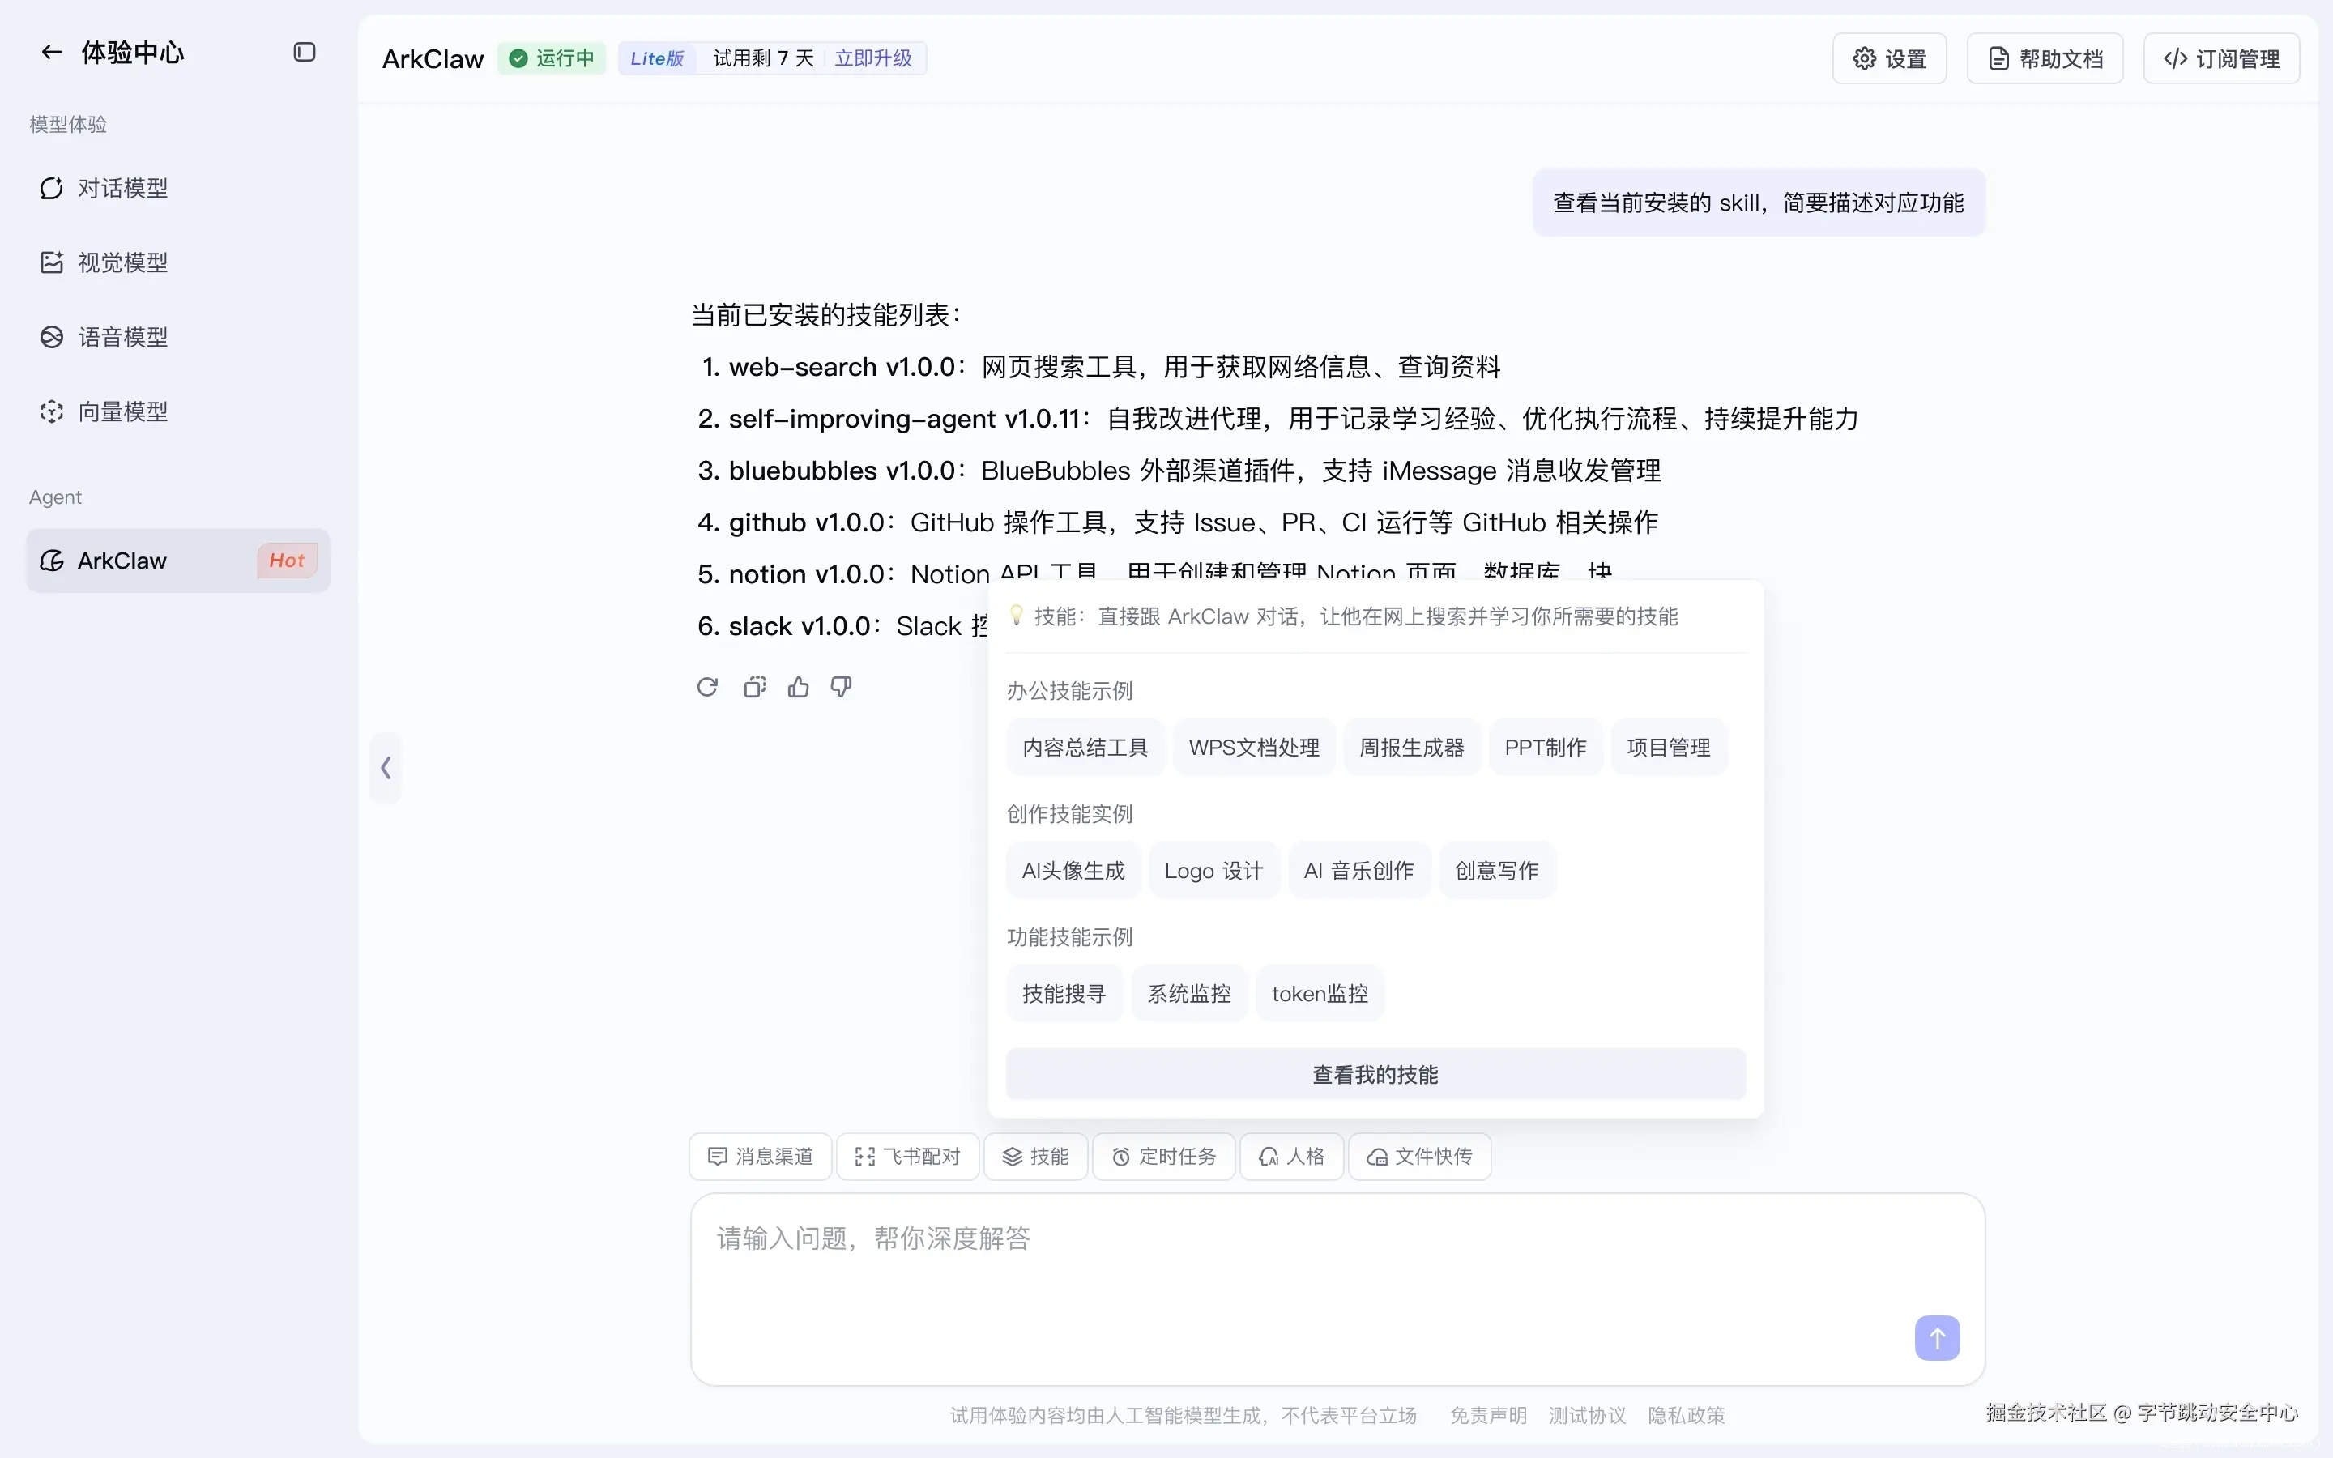Give the reply a thumbs down
The height and width of the screenshot is (1458, 2333).
tap(842, 687)
